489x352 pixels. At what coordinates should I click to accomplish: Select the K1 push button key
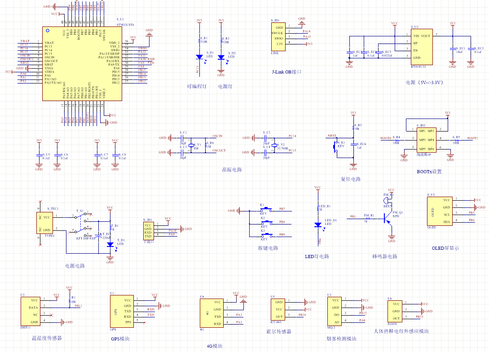point(266,209)
